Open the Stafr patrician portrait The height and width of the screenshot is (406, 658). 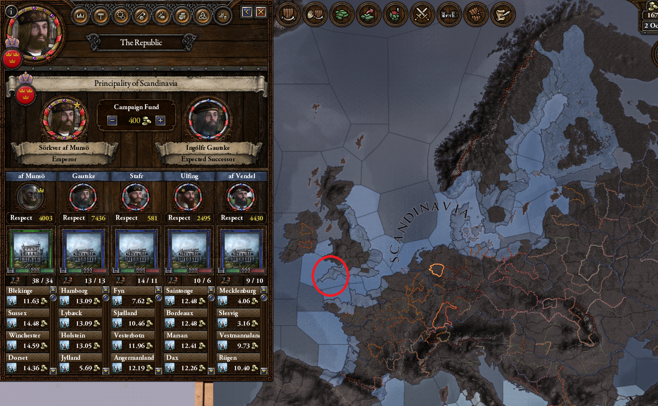click(x=136, y=197)
